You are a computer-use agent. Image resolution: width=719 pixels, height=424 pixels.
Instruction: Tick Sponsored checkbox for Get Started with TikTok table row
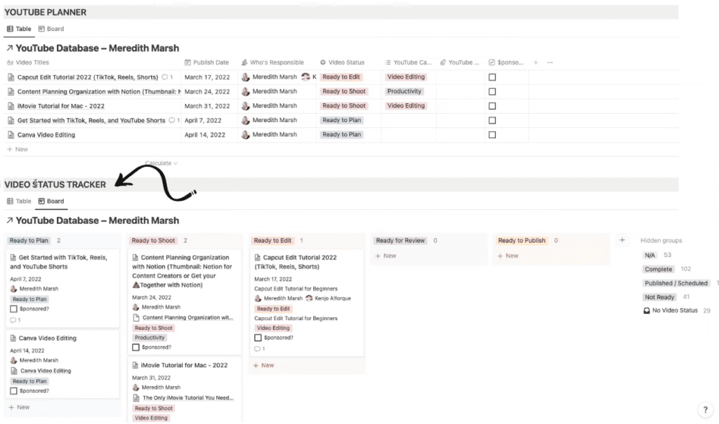click(x=492, y=121)
